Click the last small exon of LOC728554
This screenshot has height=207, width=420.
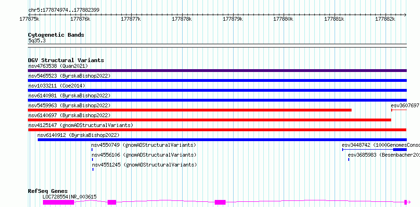(405, 202)
